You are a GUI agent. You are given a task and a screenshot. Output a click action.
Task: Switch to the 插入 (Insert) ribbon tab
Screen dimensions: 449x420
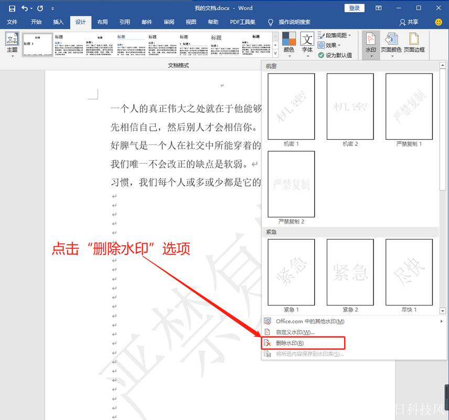[x=58, y=22]
